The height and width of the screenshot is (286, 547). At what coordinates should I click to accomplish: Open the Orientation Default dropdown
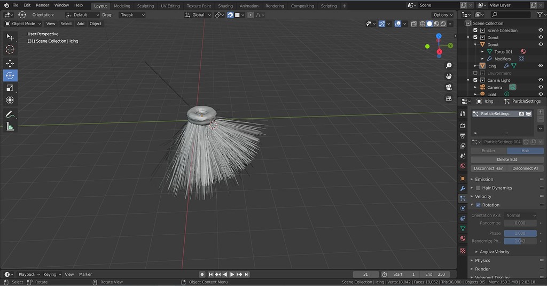tap(83, 15)
